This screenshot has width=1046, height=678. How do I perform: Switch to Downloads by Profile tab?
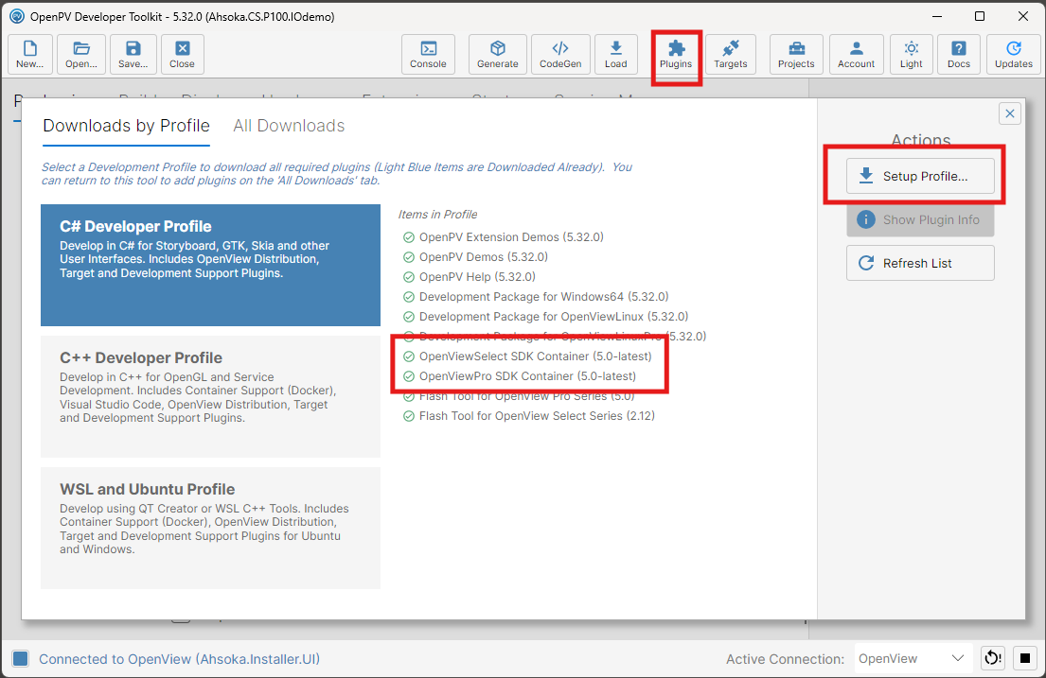click(x=126, y=126)
